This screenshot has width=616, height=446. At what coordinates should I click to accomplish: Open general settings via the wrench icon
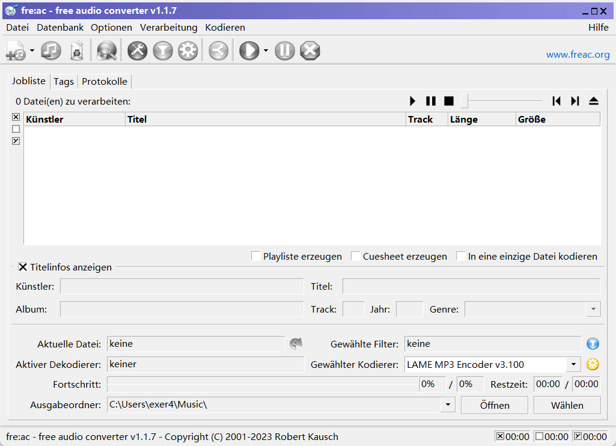[137, 50]
